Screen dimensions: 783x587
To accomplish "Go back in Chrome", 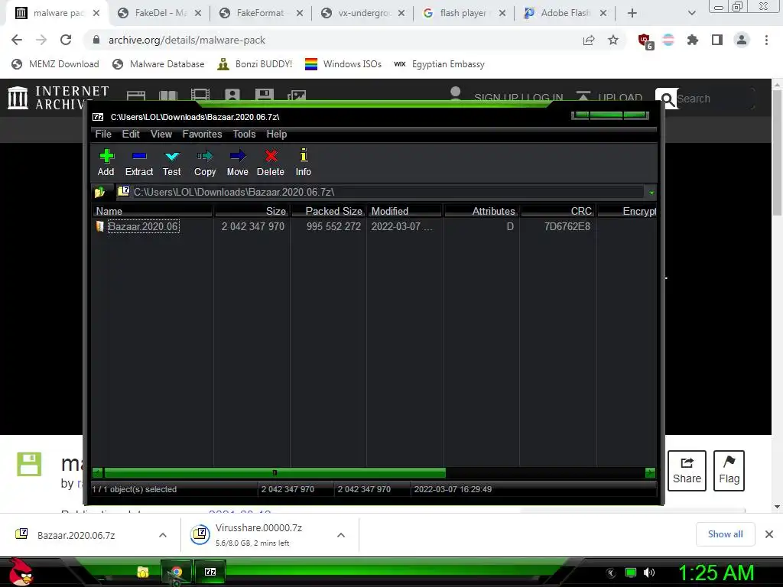I will [x=17, y=40].
